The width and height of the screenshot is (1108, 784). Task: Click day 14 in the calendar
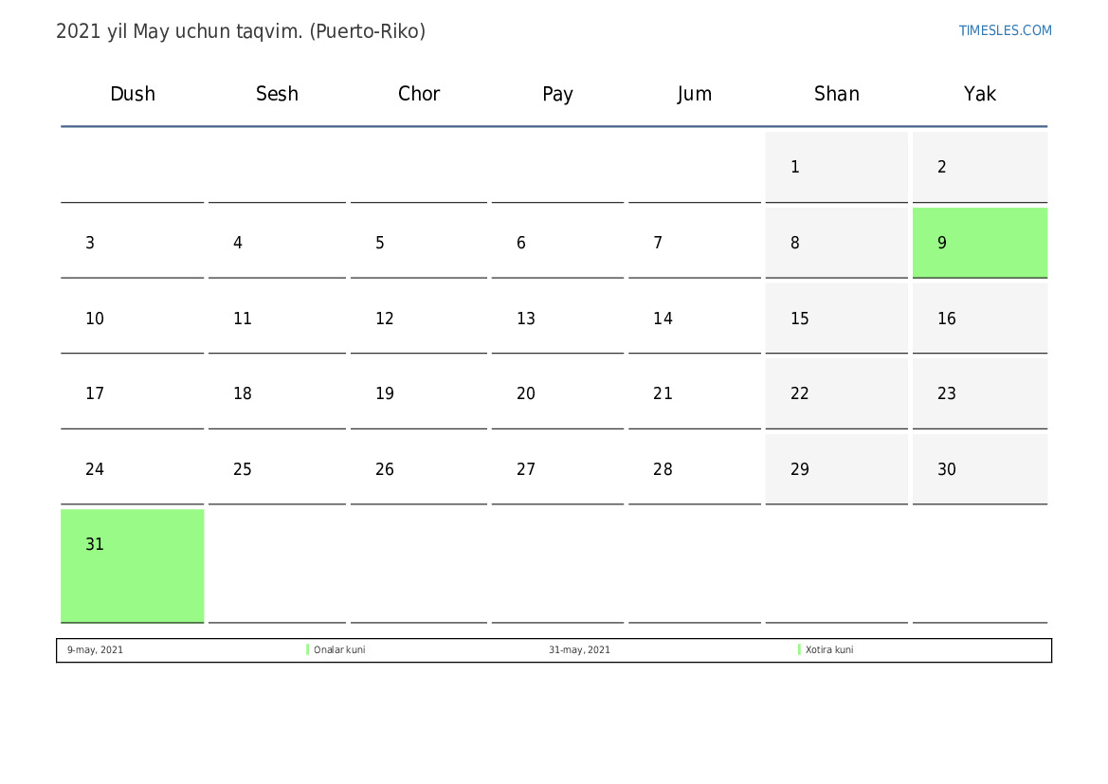pos(694,319)
